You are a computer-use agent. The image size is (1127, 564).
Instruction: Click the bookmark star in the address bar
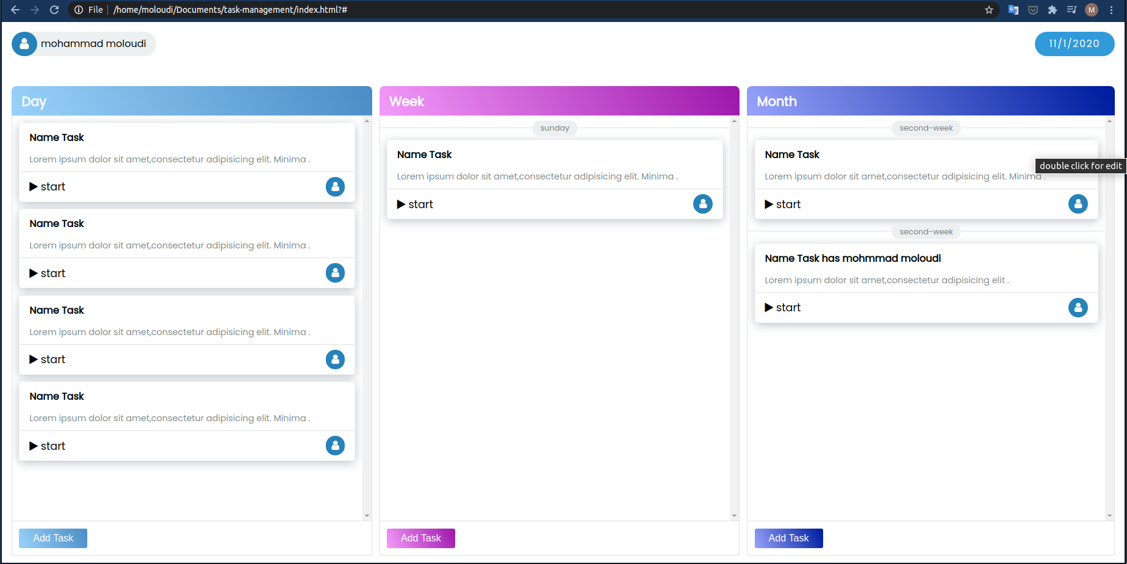[989, 10]
